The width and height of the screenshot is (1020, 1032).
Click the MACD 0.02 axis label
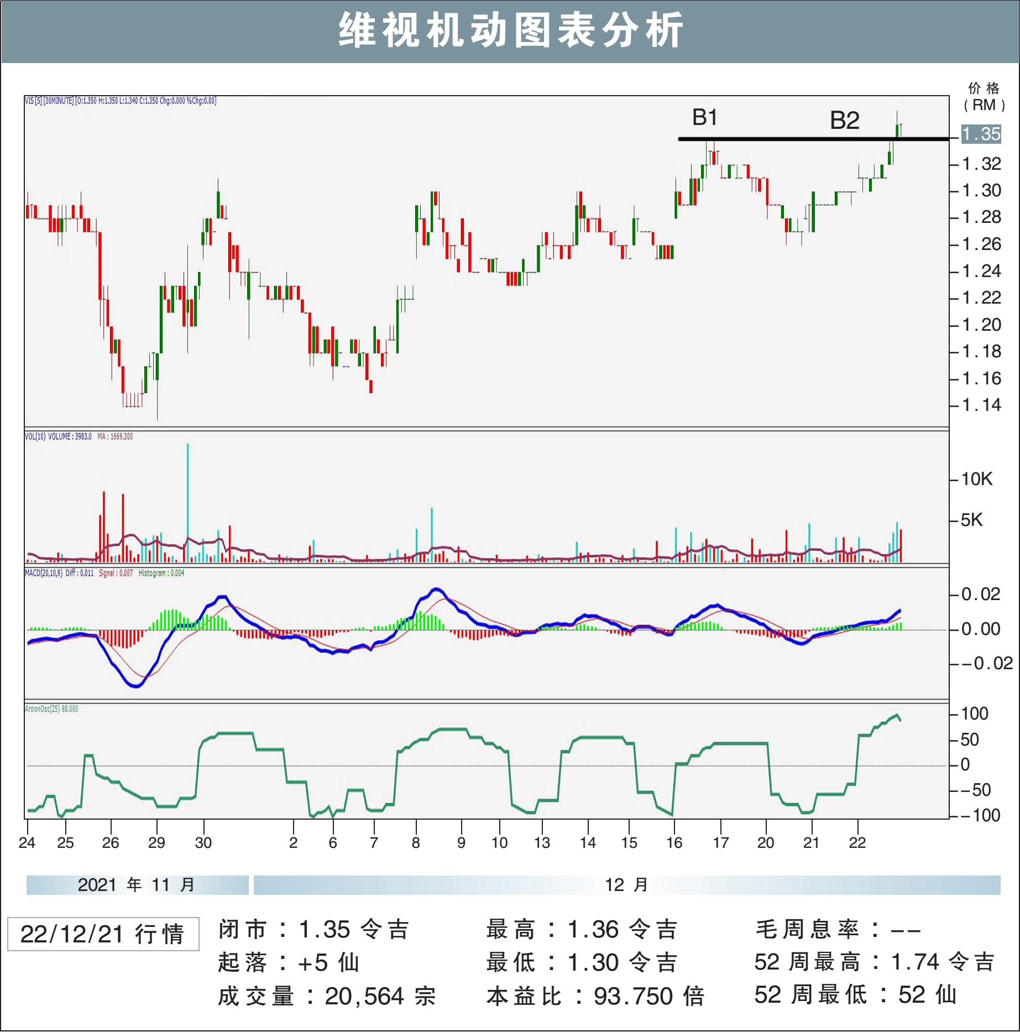point(981,595)
